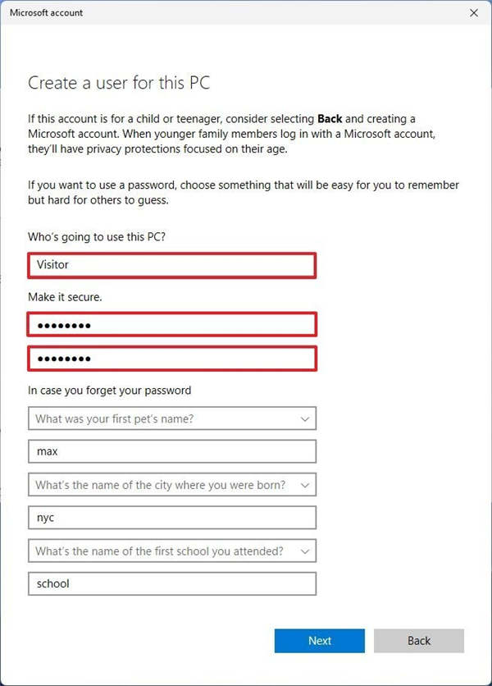
Task: Select the first password entry field
Action: (x=171, y=325)
